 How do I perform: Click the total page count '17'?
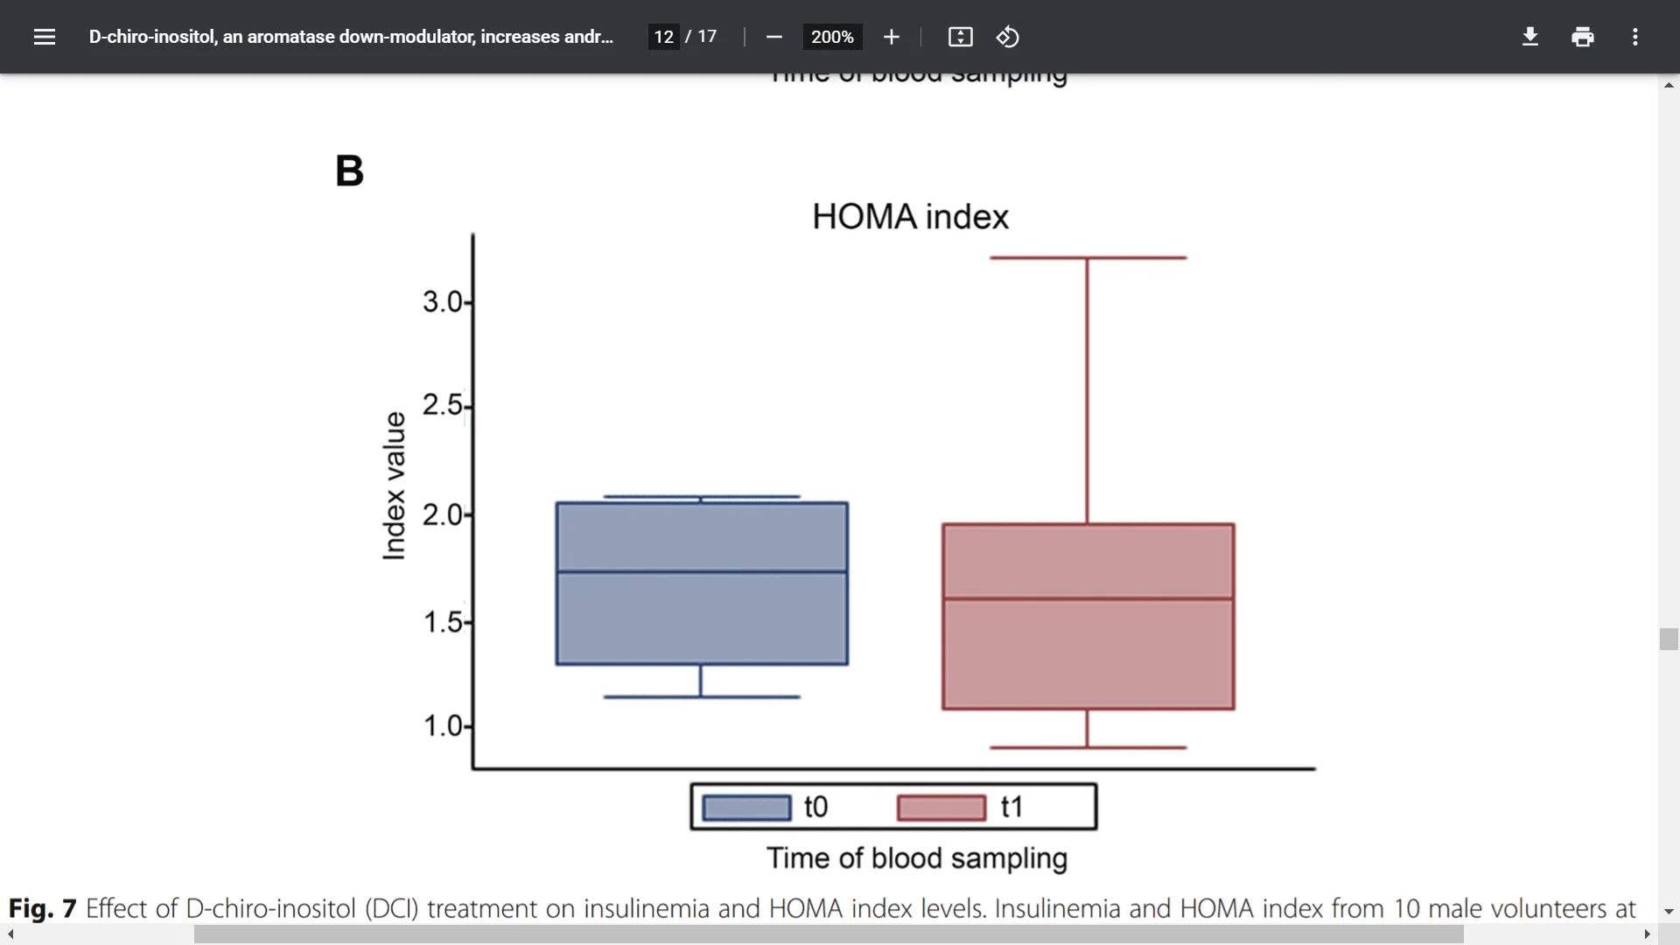707,37
